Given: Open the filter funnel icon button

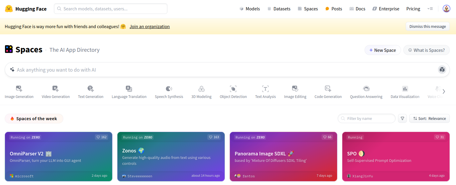Looking at the screenshot, I should [402, 118].
